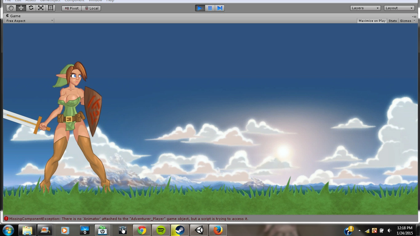Show hidden system tray icons

[359, 230]
